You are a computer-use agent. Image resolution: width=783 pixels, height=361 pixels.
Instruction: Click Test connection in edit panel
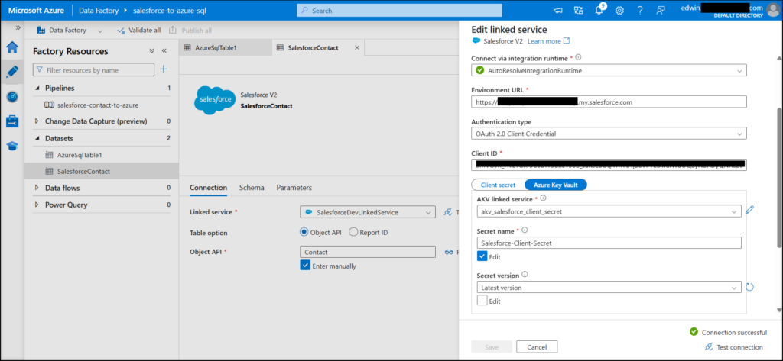[x=733, y=347]
